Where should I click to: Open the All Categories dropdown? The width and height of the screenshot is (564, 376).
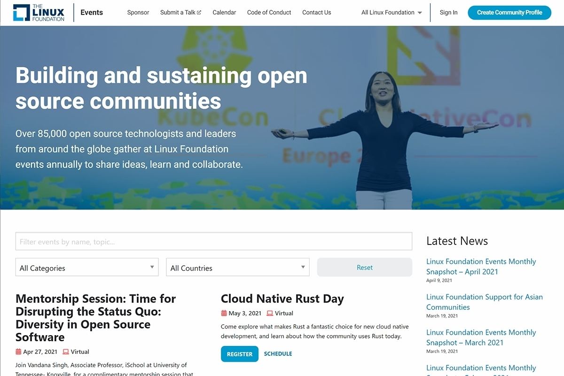tap(87, 267)
